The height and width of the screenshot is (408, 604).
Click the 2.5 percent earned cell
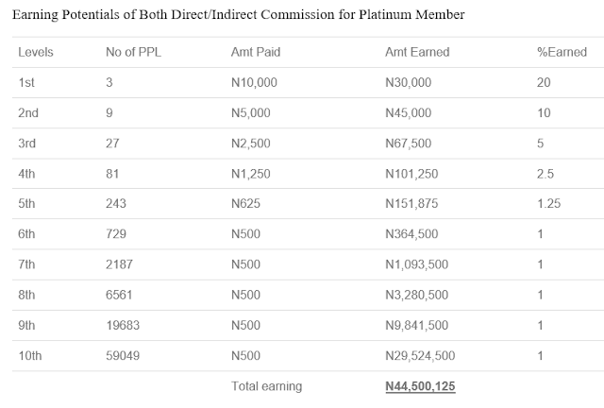click(x=544, y=174)
